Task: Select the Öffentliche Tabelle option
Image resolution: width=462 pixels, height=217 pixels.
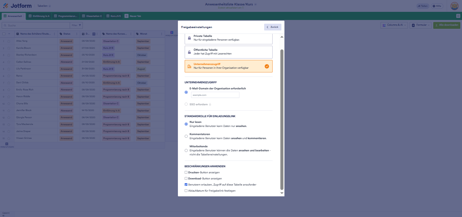Action: coord(228,52)
